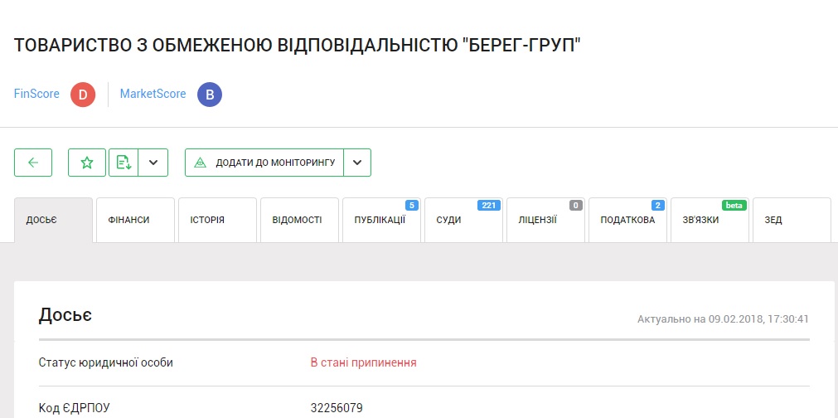Switch to the Податкова tab
Image resolution: width=838 pixels, height=418 pixels.
[x=627, y=221]
